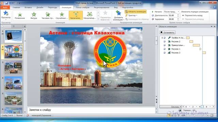Switch to the Главная ribbon tab
The height and width of the screenshot is (122, 218).
coord(16,7)
